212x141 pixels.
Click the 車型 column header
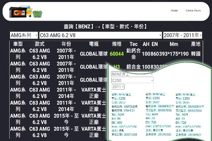(18, 44)
